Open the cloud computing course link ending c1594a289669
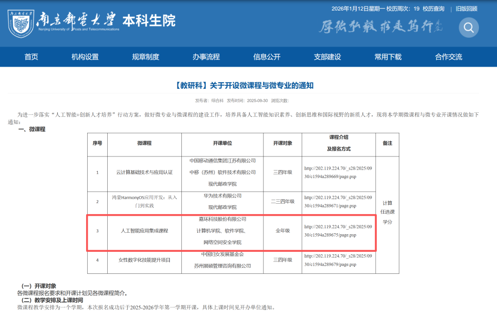Viewport: 497px width, 311px height. click(x=338, y=172)
